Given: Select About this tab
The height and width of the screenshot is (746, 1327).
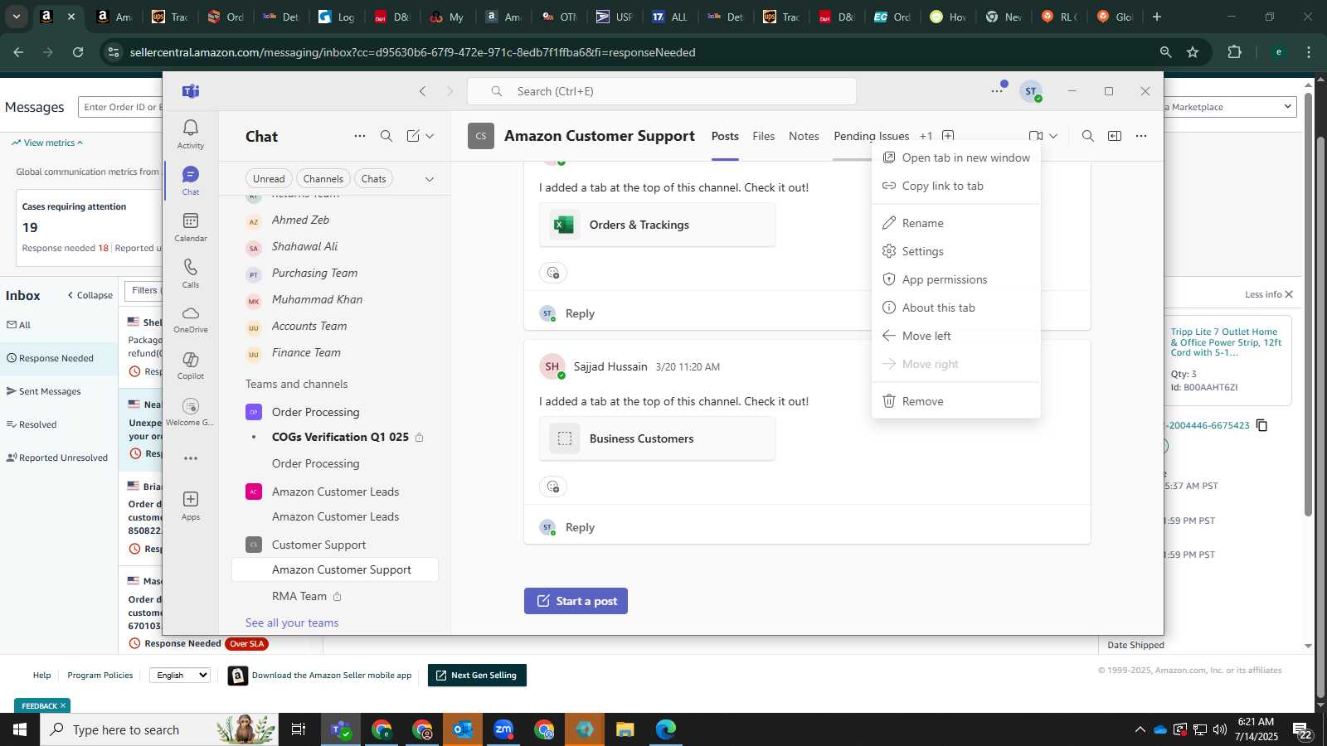Looking at the screenshot, I should (956, 308).
